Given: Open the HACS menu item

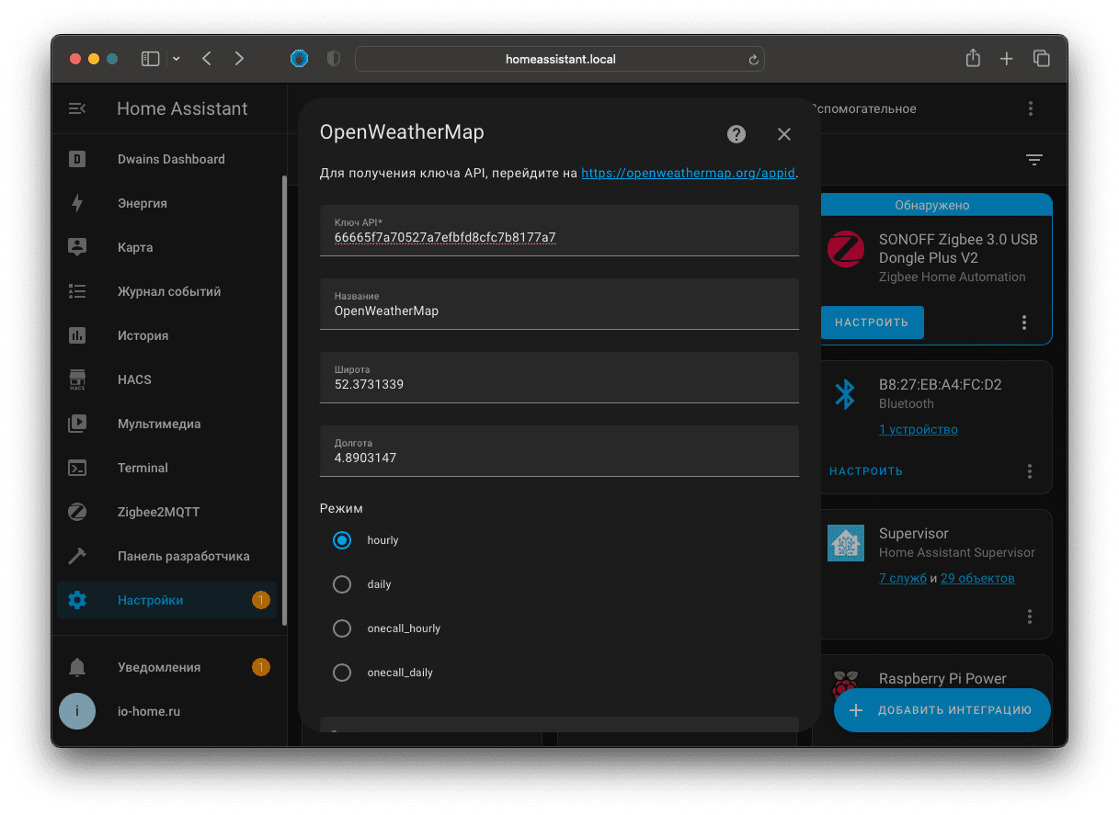Looking at the screenshot, I should tap(166, 379).
